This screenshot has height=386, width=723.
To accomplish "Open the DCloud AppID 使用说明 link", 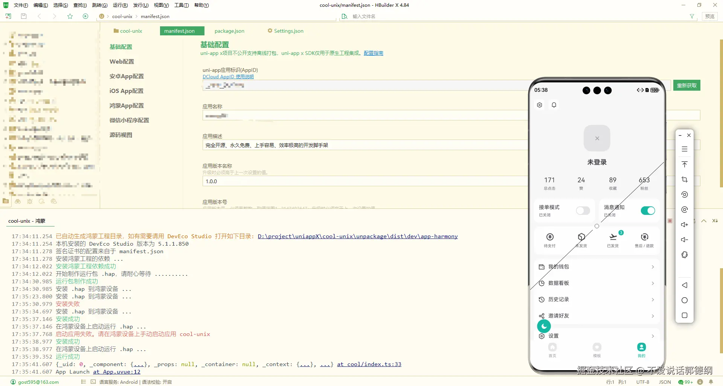I will coord(228,77).
